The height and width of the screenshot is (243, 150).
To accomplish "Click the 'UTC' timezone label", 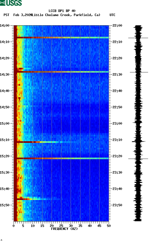I will click(x=112, y=15).
